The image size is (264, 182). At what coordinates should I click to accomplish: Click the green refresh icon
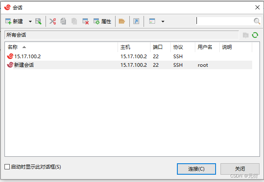255,35
